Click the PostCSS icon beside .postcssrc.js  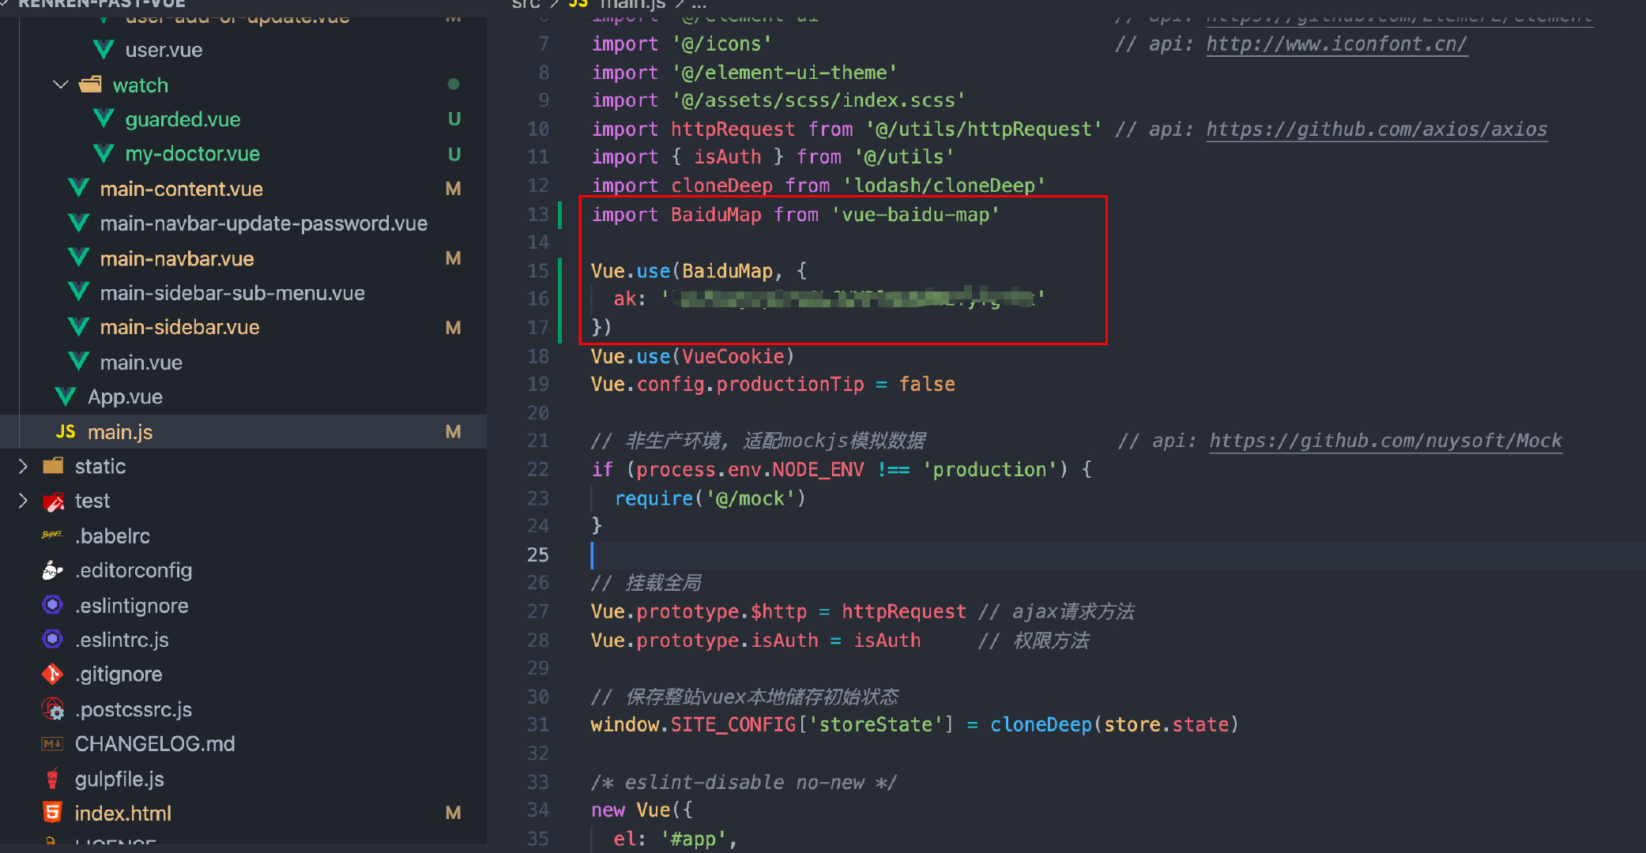point(52,709)
